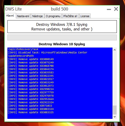Screen dimensions: 125x126
Task: Click log line Remove update KB3015249
Action: click(x=31, y=83)
